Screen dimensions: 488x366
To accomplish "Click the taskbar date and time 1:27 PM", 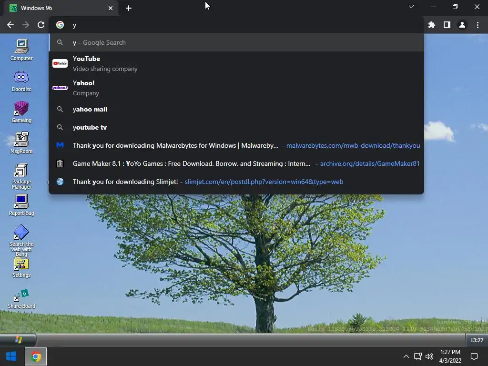I will [x=450, y=356].
